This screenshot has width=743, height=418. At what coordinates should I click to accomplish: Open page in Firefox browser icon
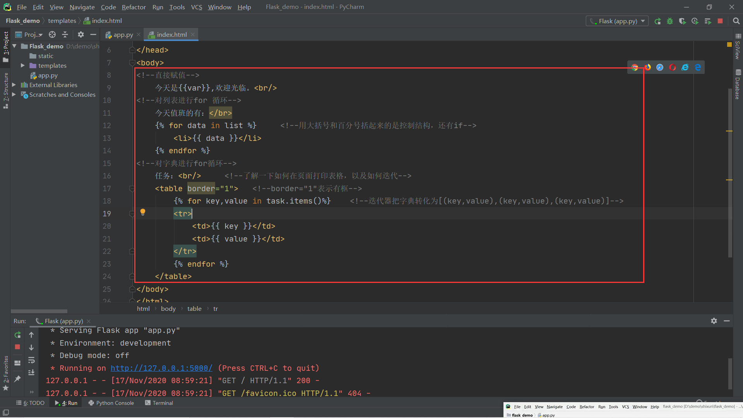647,67
